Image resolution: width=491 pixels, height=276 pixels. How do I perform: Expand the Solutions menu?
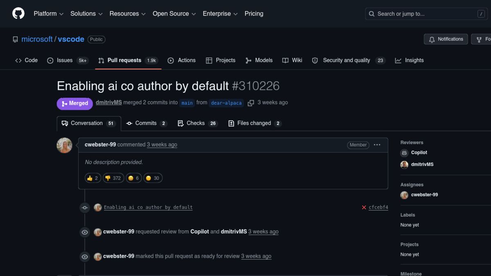click(86, 13)
